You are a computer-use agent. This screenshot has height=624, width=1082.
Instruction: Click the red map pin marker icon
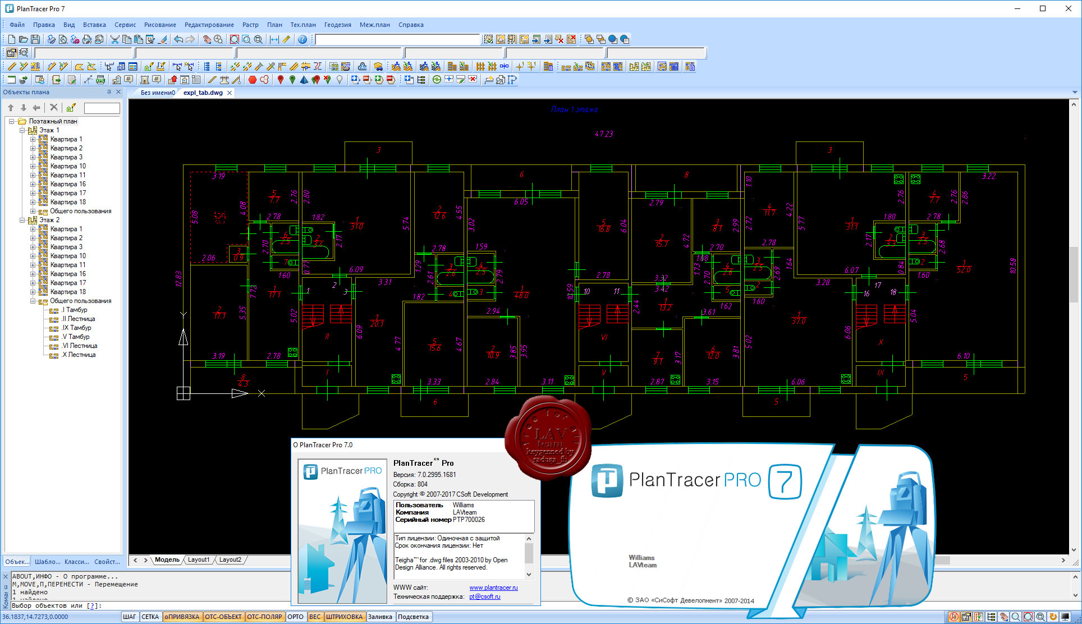point(281,80)
